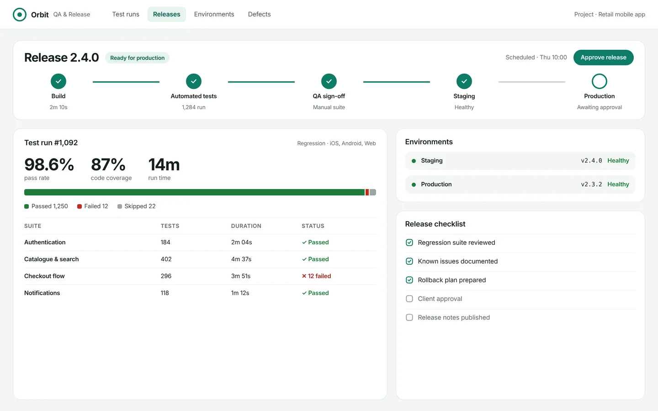The image size is (658, 411).
Task: Click the QA sign-off step checkmark icon
Action: (x=329, y=81)
